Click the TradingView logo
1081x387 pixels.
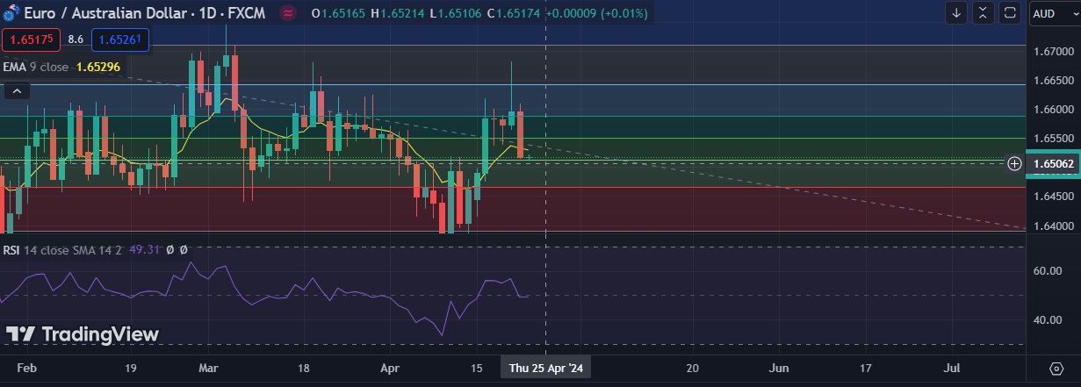pyautogui.click(x=83, y=334)
